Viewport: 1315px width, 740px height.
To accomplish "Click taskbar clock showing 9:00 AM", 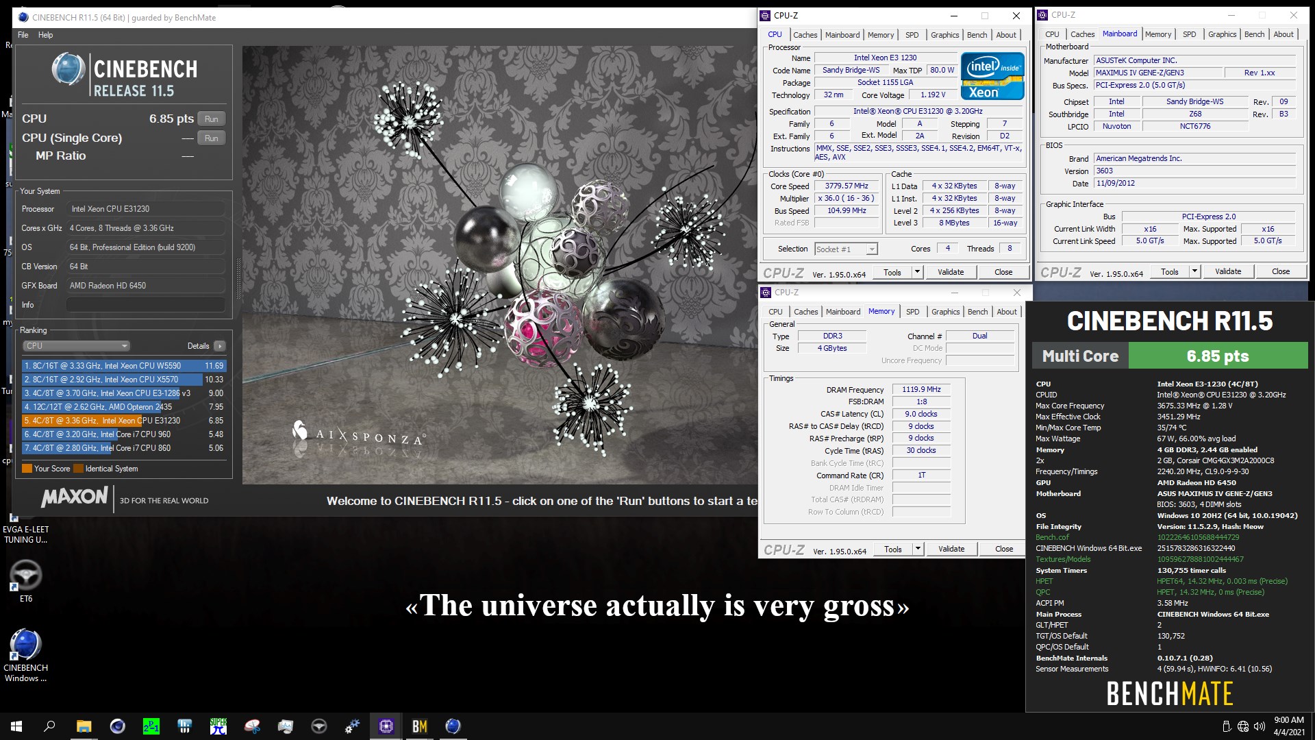I will tap(1288, 726).
